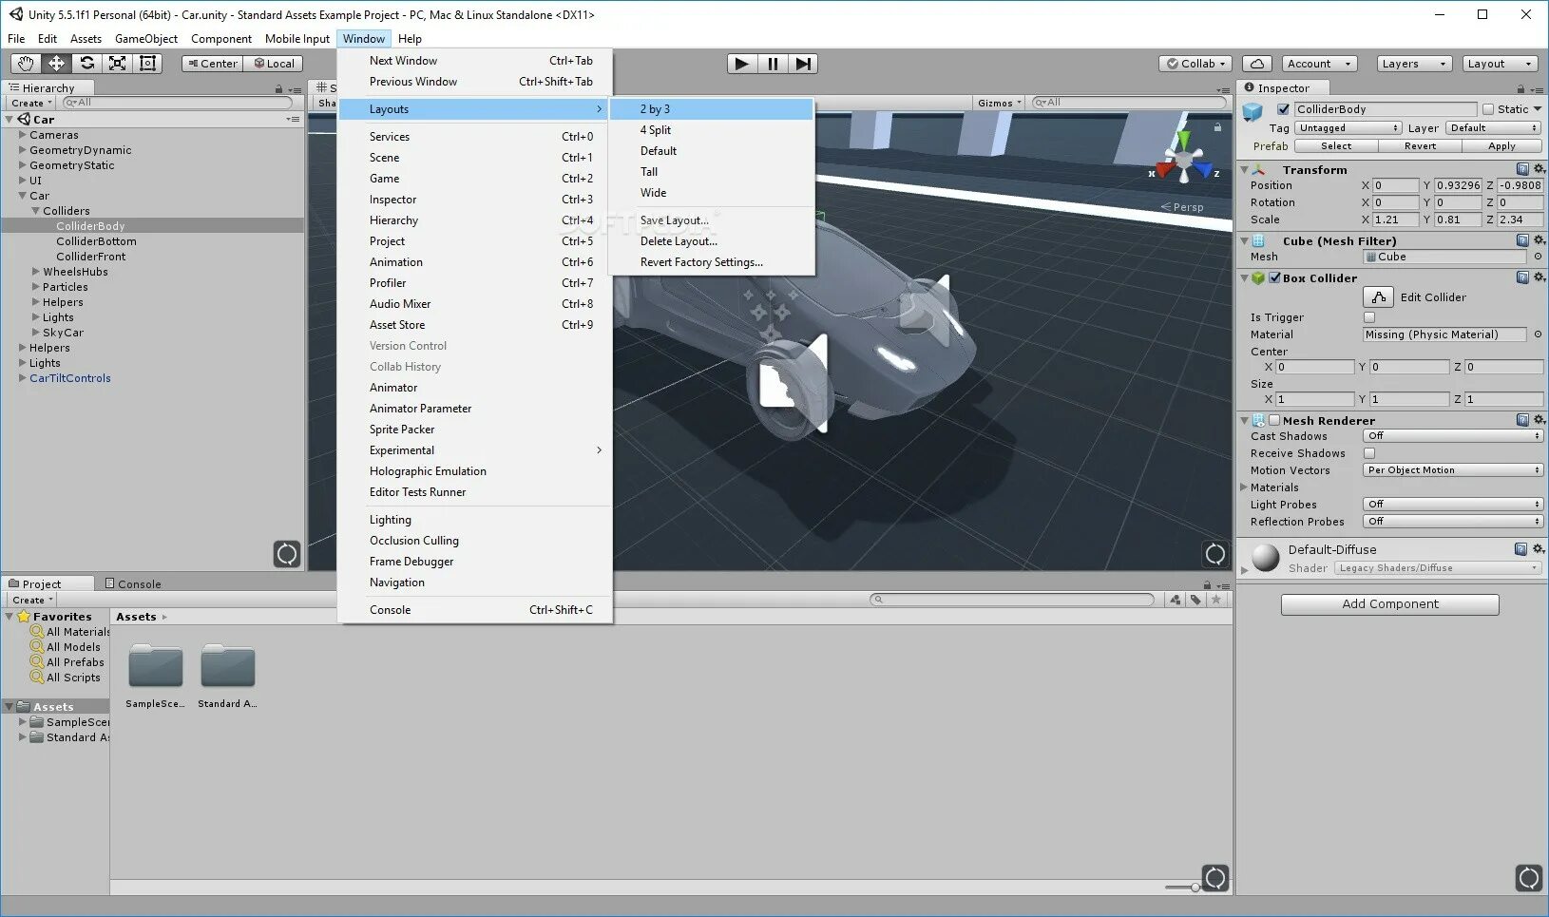
Task: Open the GameObject menu
Action: (146, 39)
